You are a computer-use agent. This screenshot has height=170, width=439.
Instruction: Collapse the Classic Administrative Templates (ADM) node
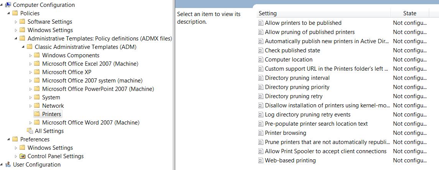click(23, 47)
